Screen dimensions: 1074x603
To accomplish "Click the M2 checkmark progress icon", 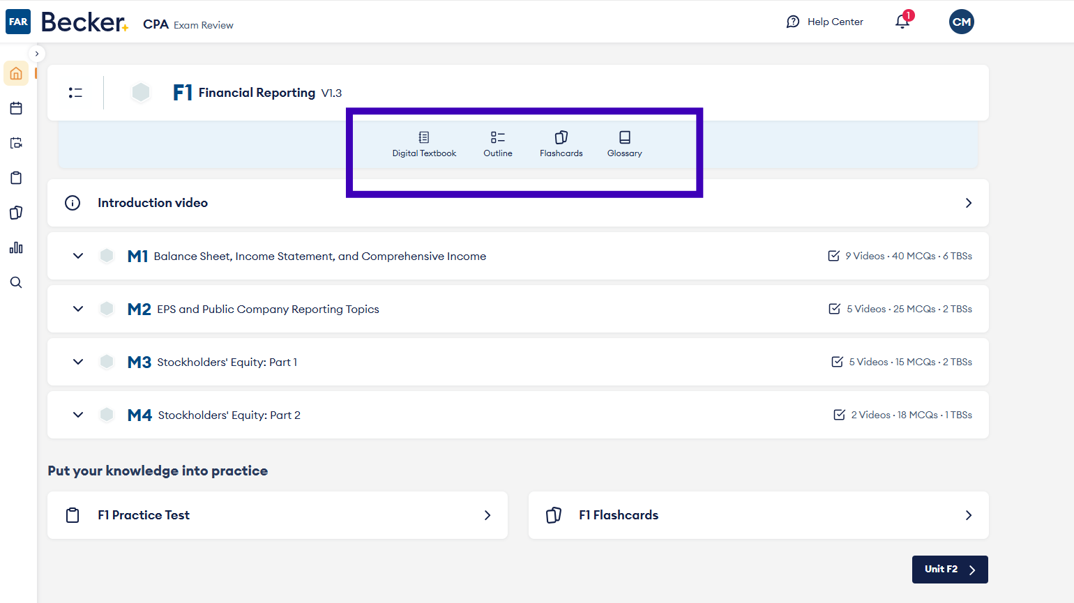I will [x=834, y=309].
